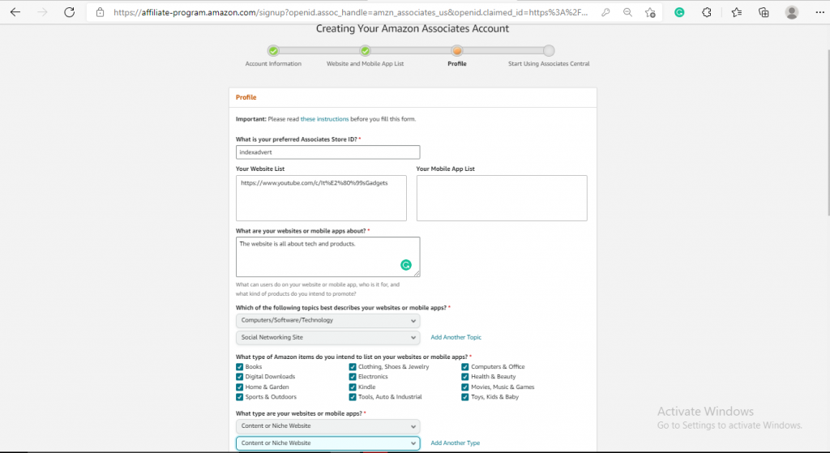Open browser Settings and more menu
The width and height of the screenshot is (830, 453).
tap(819, 12)
